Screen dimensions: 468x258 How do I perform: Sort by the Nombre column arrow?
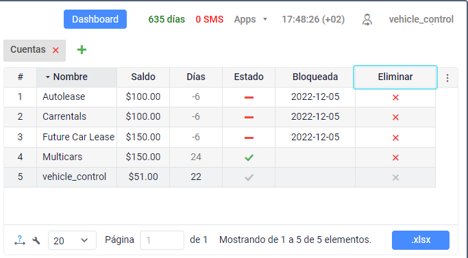point(47,77)
